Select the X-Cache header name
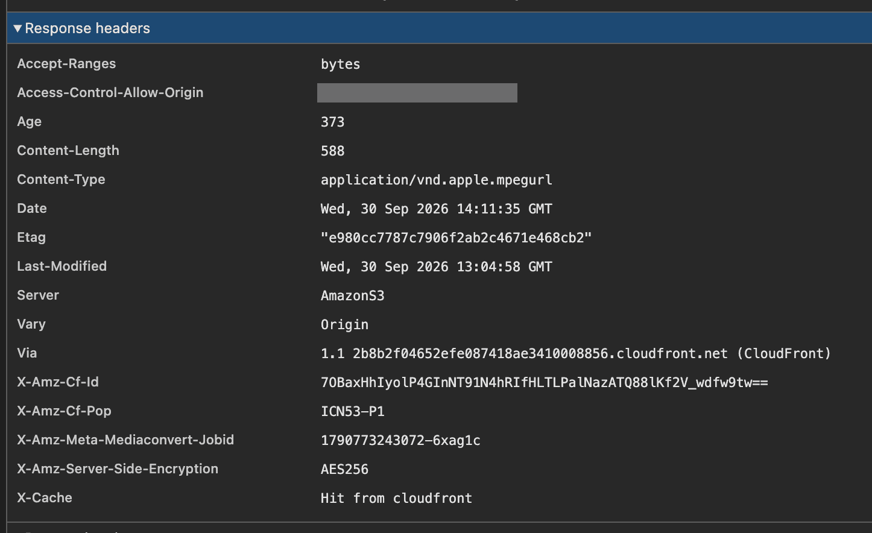The image size is (872, 533). tap(45, 498)
